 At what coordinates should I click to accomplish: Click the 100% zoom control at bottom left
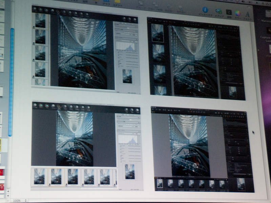tap(18, 200)
